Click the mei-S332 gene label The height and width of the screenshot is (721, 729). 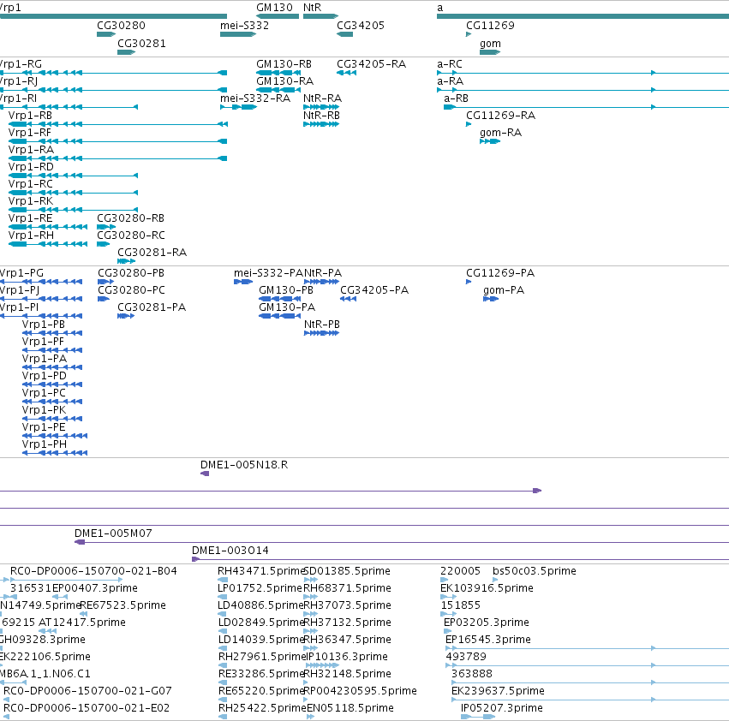coord(244,26)
